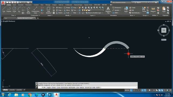Click the MODEL status bar button
This screenshot has height=97, width=173.
click(x=127, y=90)
